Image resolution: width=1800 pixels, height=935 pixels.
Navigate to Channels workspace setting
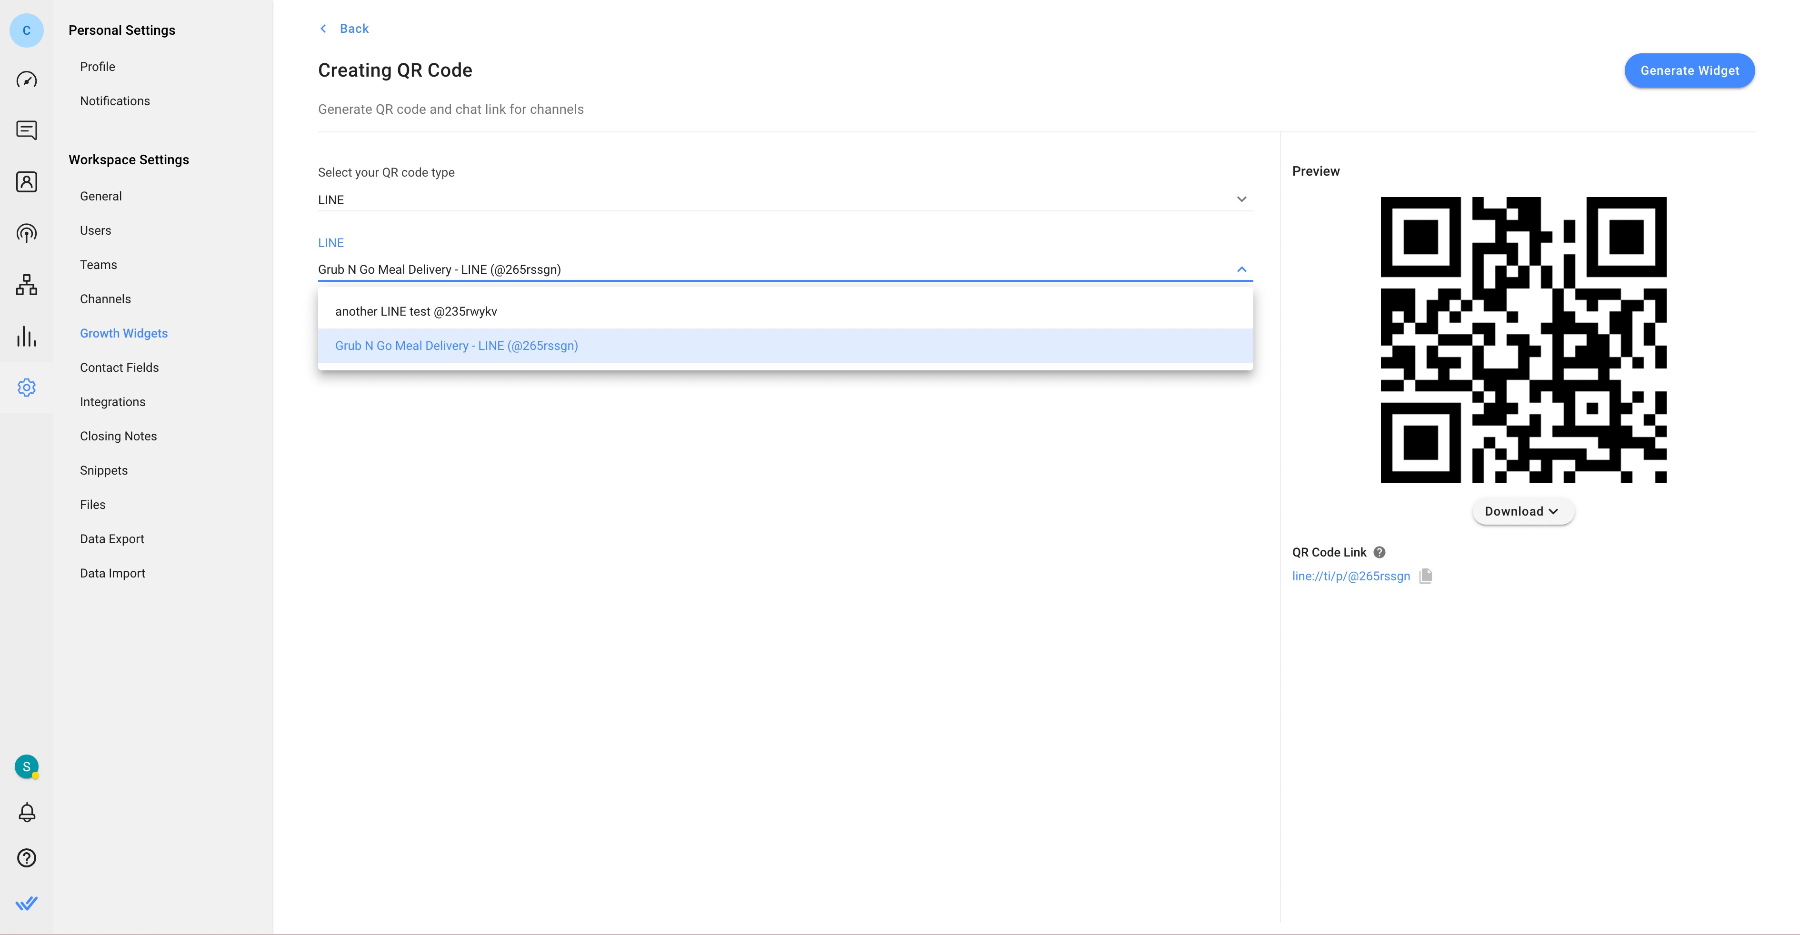[105, 298]
